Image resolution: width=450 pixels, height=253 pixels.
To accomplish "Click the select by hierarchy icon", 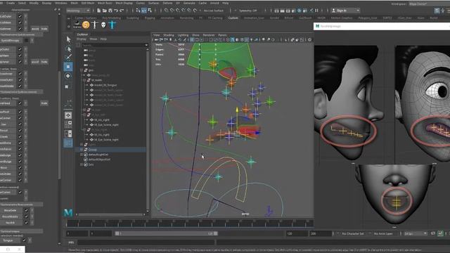I will coord(138,11).
